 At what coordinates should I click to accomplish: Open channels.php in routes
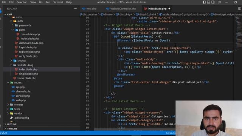[23, 91]
